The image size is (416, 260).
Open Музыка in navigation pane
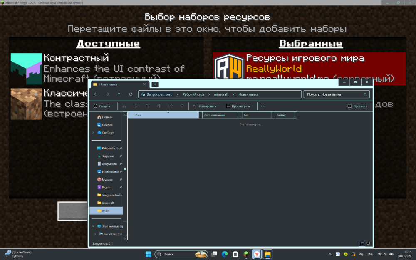pos(106,179)
